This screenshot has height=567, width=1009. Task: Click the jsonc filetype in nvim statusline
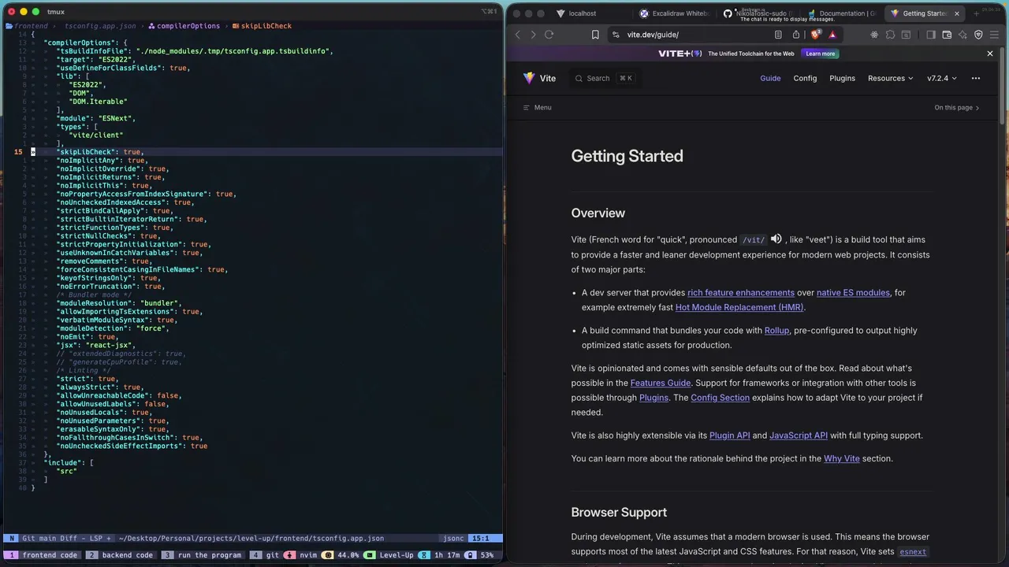(453, 539)
